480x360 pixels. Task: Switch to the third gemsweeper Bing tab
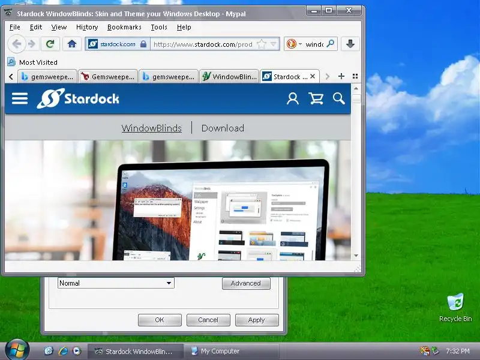point(169,77)
